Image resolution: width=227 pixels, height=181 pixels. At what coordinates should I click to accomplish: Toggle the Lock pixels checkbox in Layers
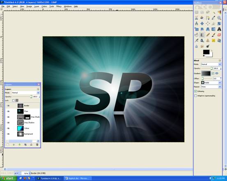click(x=14, y=100)
